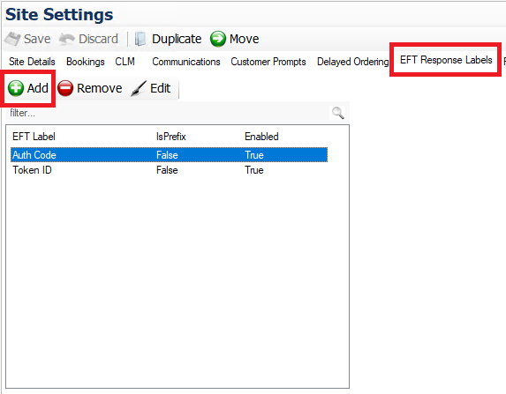Switch to the Delayed Ordering tab
The width and height of the screenshot is (506, 394).
click(352, 62)
